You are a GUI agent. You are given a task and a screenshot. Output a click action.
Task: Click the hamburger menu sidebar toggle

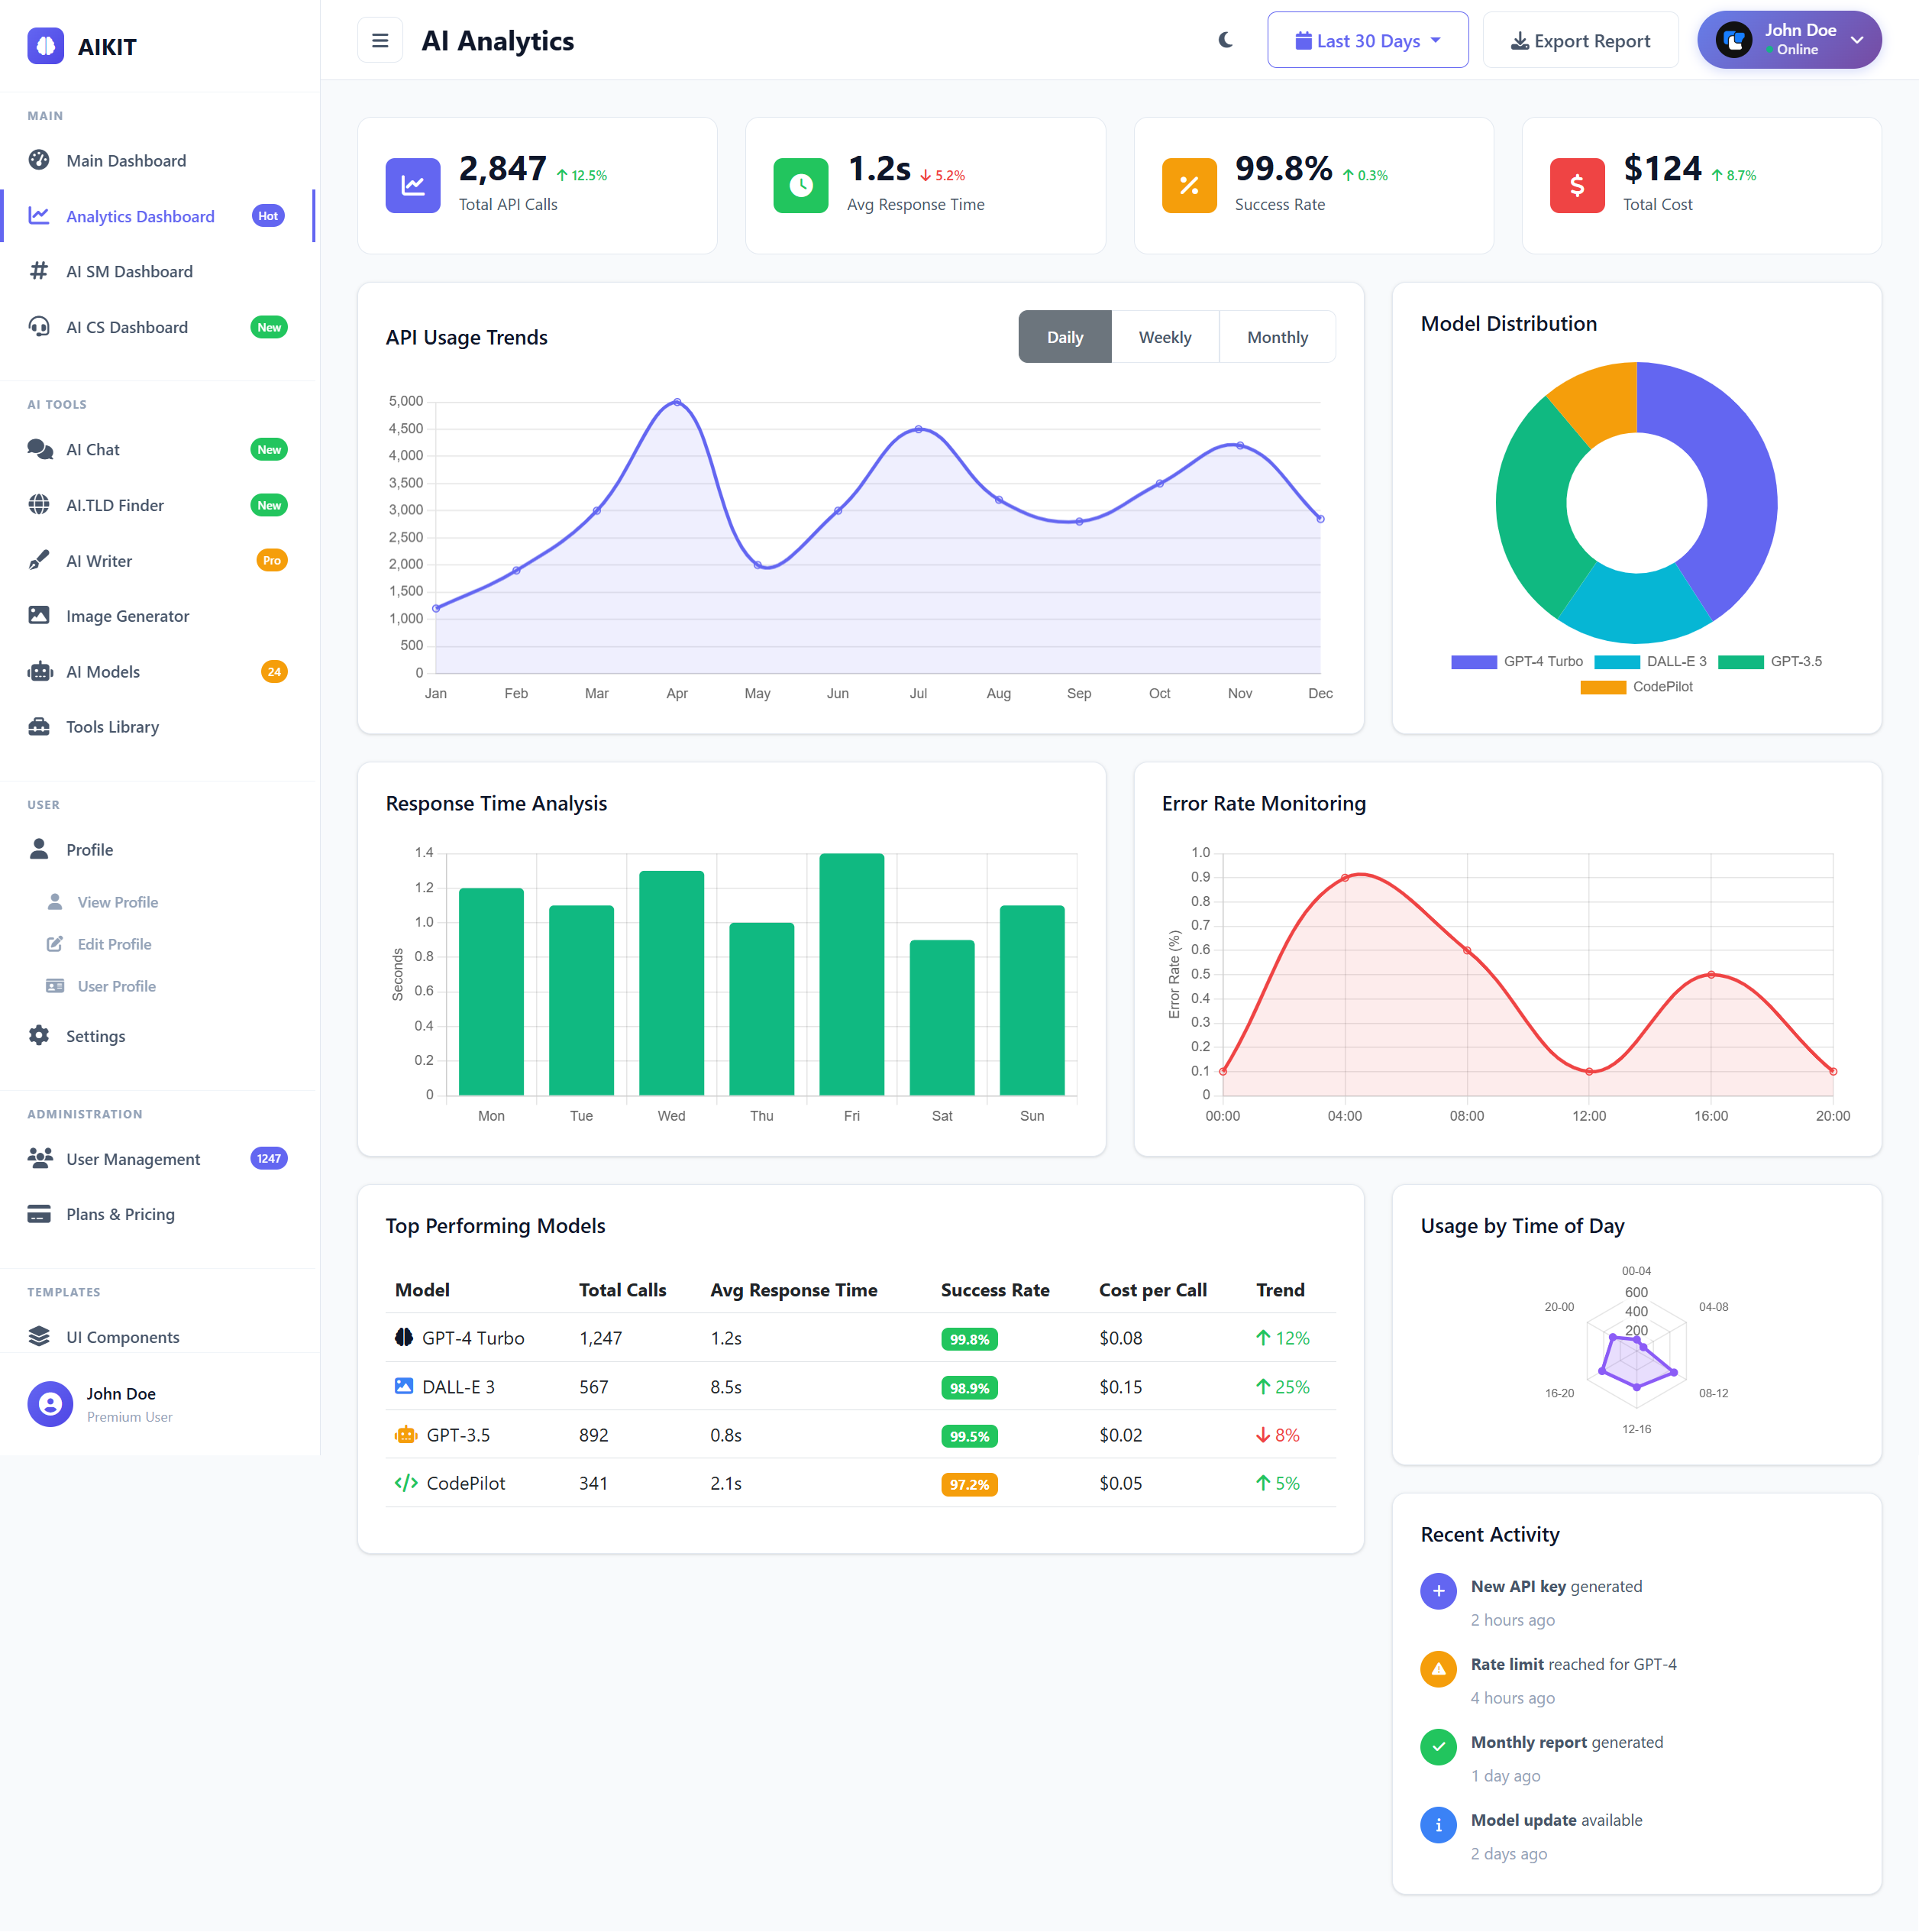[x=380, y=41]
